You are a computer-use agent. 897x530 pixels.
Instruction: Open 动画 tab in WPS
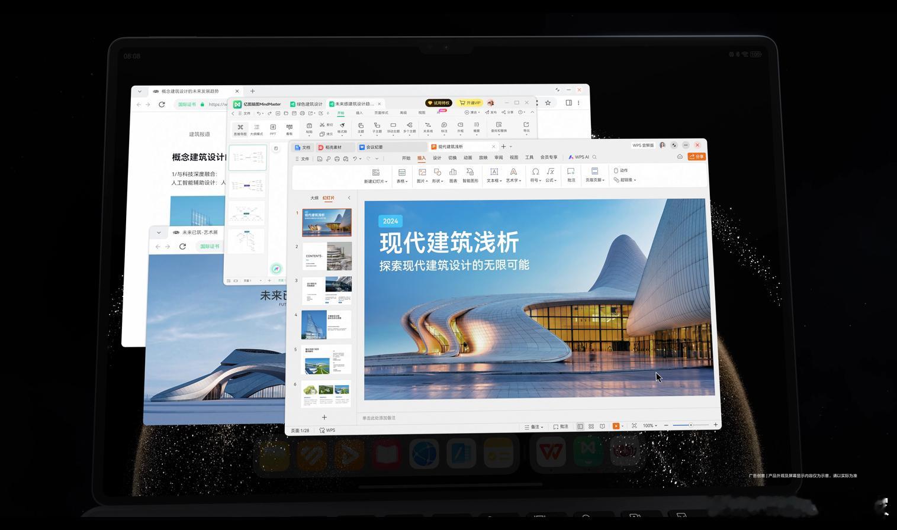point(468,158)
